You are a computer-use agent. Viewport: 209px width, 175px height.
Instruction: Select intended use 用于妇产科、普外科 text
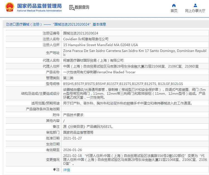128,103
